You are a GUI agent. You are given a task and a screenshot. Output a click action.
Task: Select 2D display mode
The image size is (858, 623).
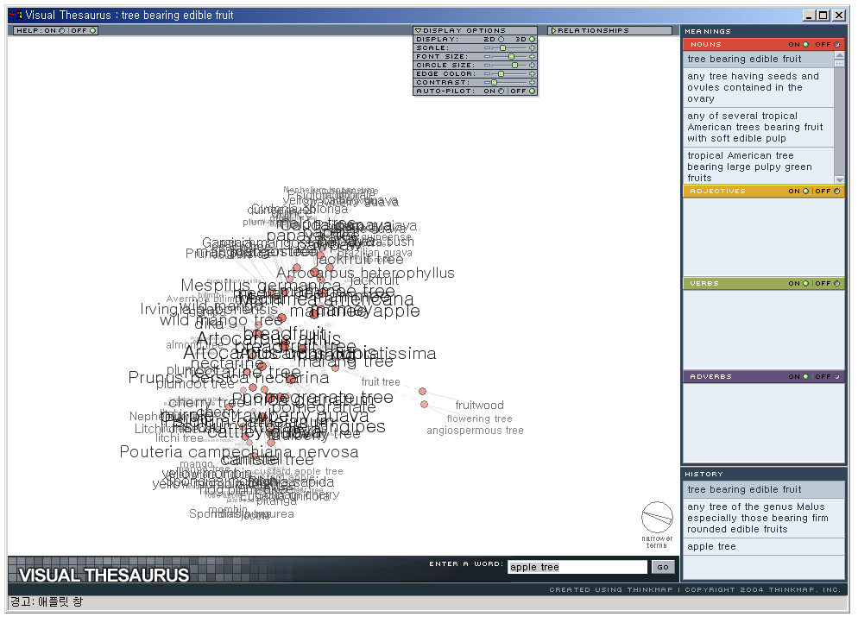[501, 40]
